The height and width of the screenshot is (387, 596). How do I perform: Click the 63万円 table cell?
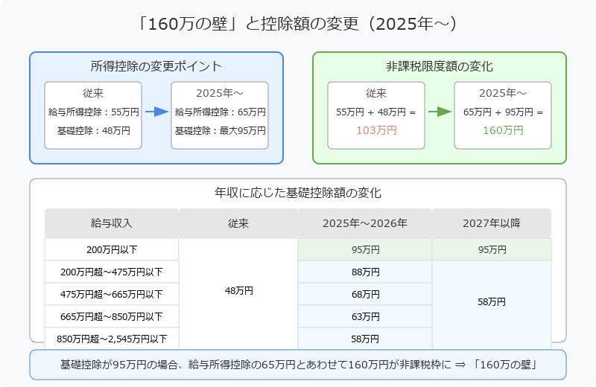tap(365, 317)
